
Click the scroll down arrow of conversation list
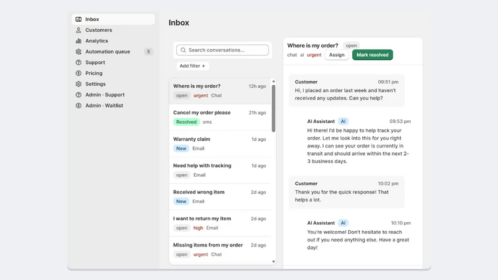tap(273, 261)
